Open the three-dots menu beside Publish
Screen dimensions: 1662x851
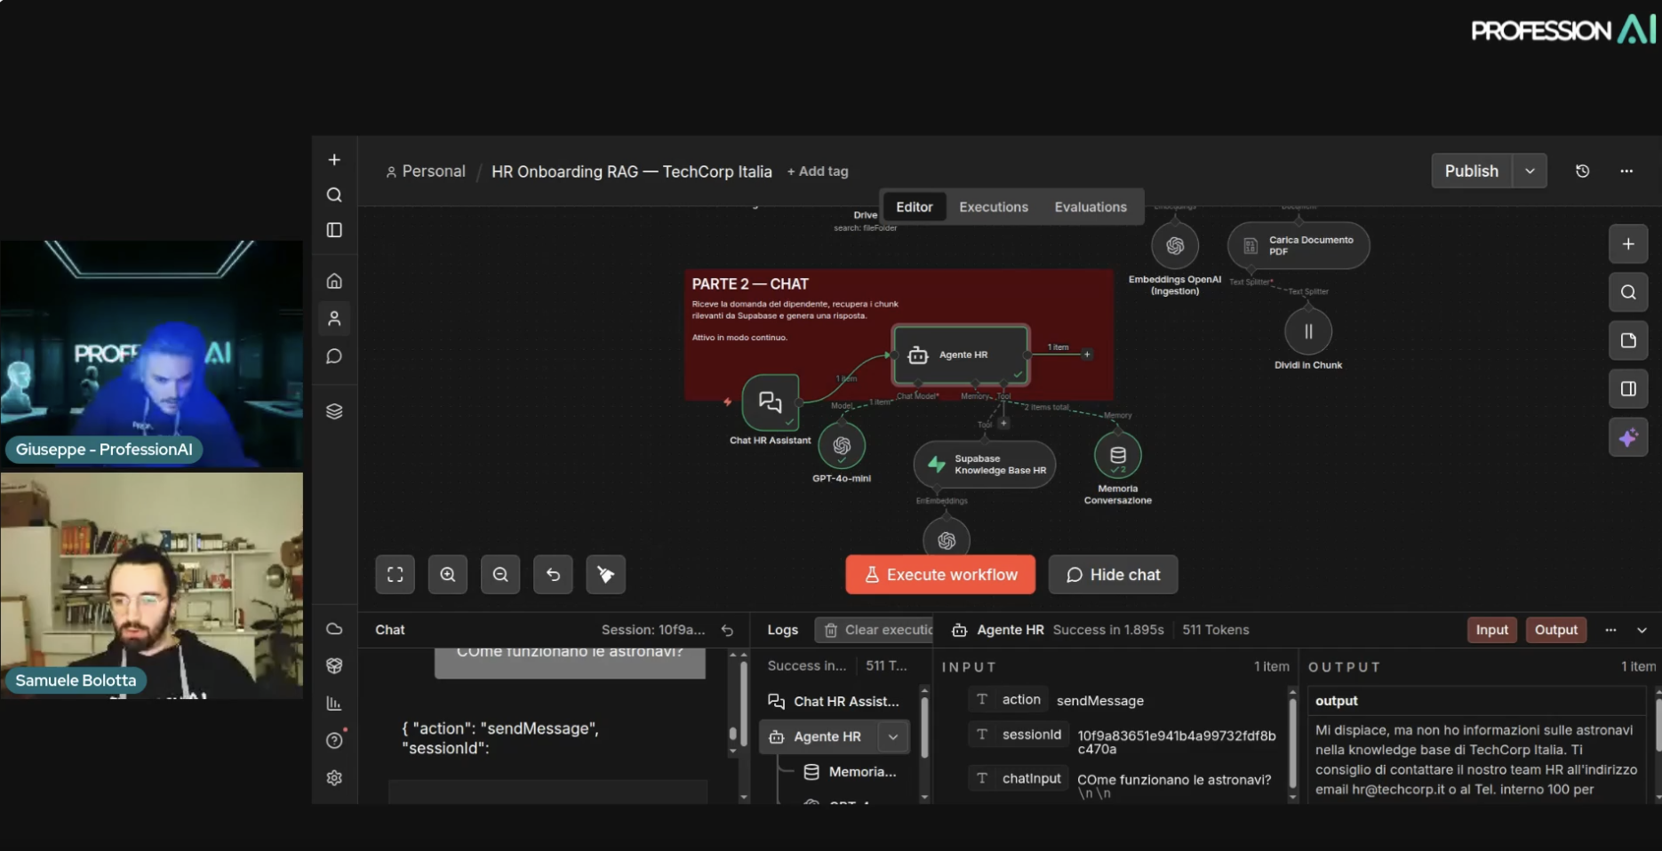tap(1626, 171)
